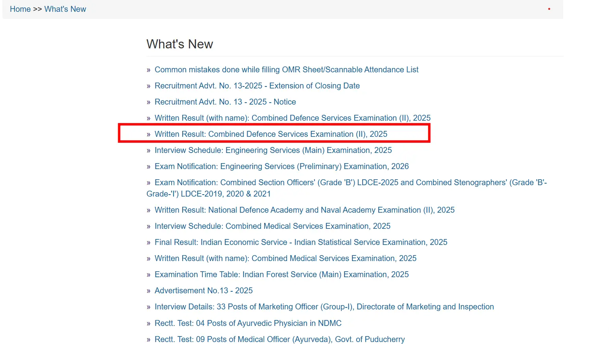
Task: Open Written Result (with name) CDS Examination (II)
Action: click(x=292, y=118)
